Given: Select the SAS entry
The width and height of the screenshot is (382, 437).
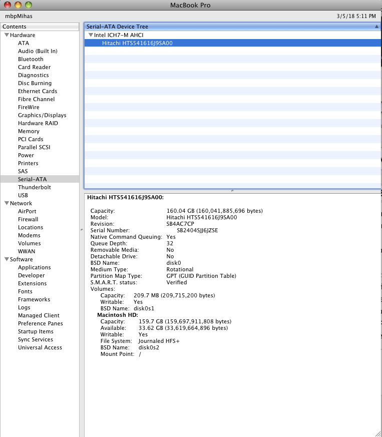Looking at the screenshot, I should pos(23,171).
